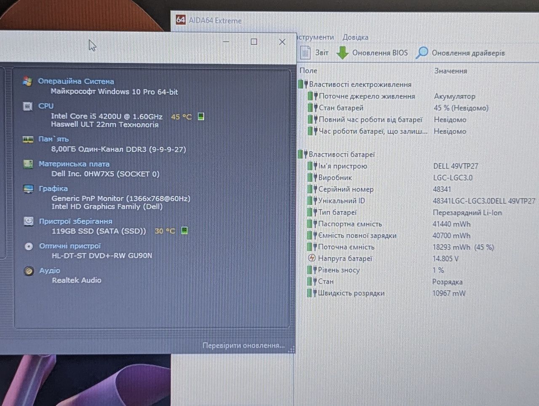This screenshot has width=539, height=406.
Task: Click the Storage devices drive icon
Action: (28, 221)
